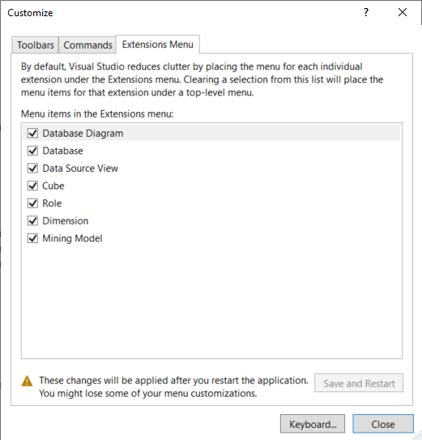Screen dimensions: 422x440
Task: Uncheck Data Source View checkbox
Action: click(32, 168)
